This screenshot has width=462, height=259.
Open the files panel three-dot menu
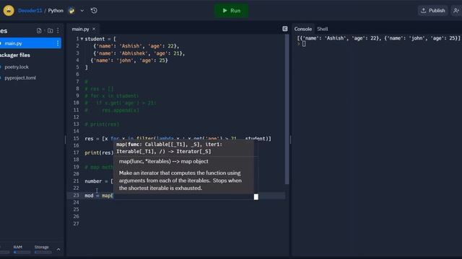58,30
